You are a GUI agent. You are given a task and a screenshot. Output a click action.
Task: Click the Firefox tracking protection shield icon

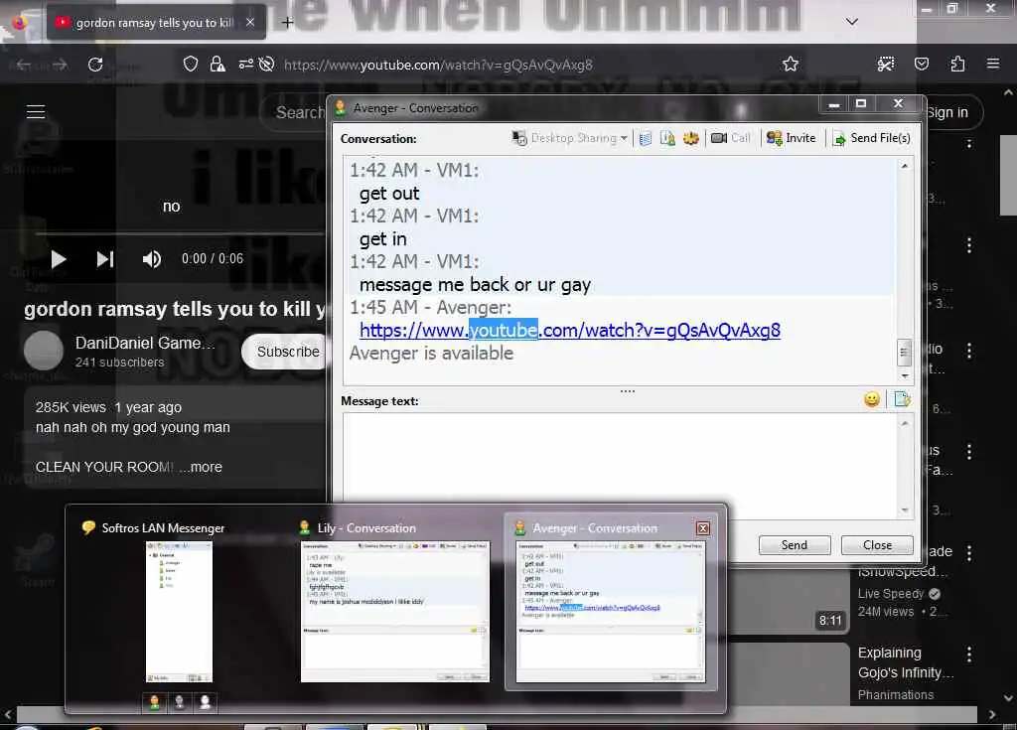[190, 65]
